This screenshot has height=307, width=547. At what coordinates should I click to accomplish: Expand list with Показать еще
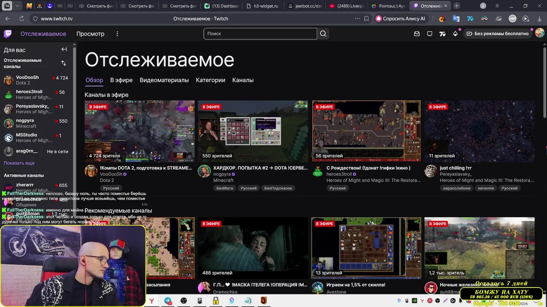point(19,163)
